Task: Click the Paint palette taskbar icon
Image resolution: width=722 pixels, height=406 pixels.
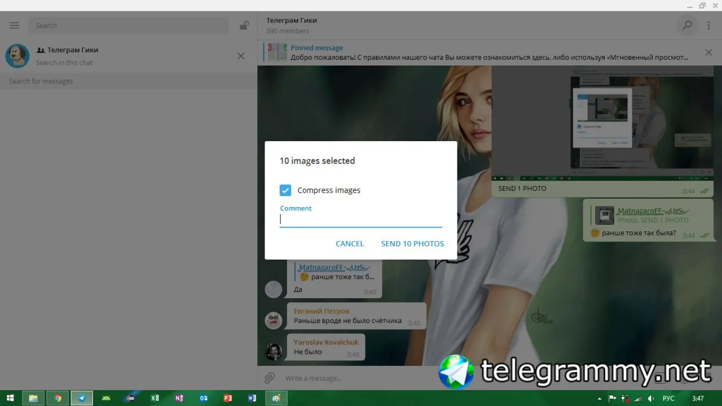Action: point(276,398)
